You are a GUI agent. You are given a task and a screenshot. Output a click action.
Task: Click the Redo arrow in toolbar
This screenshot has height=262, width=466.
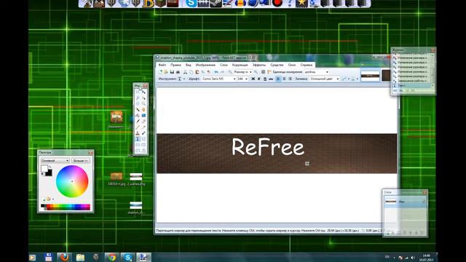coord(222,72)
